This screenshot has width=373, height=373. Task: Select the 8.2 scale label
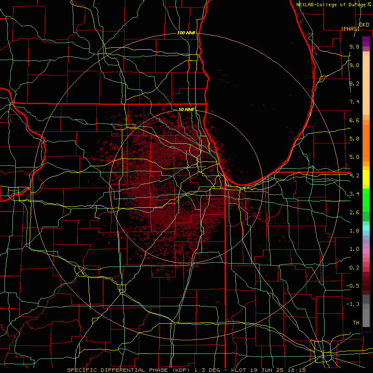pos(354,83)
